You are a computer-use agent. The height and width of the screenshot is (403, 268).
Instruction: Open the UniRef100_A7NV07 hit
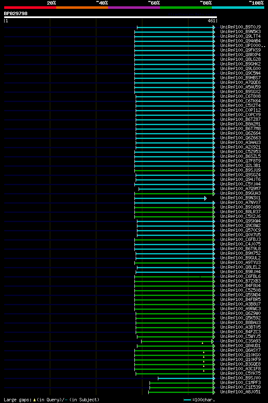(240, 203)
